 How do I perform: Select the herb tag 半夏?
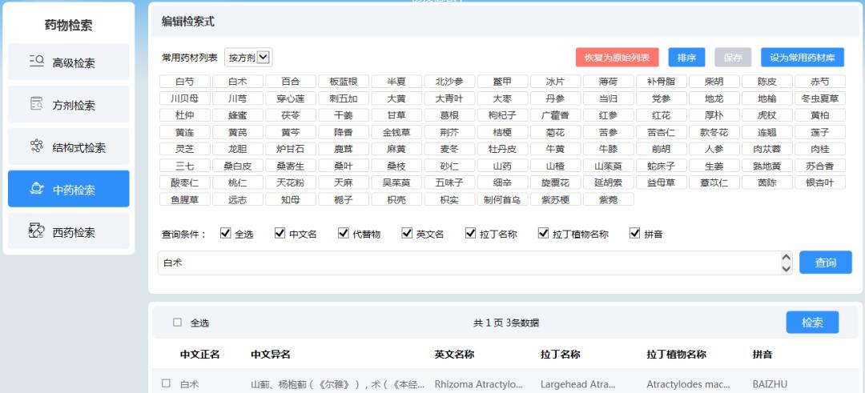pyautogui.click(x=396, y=82)
